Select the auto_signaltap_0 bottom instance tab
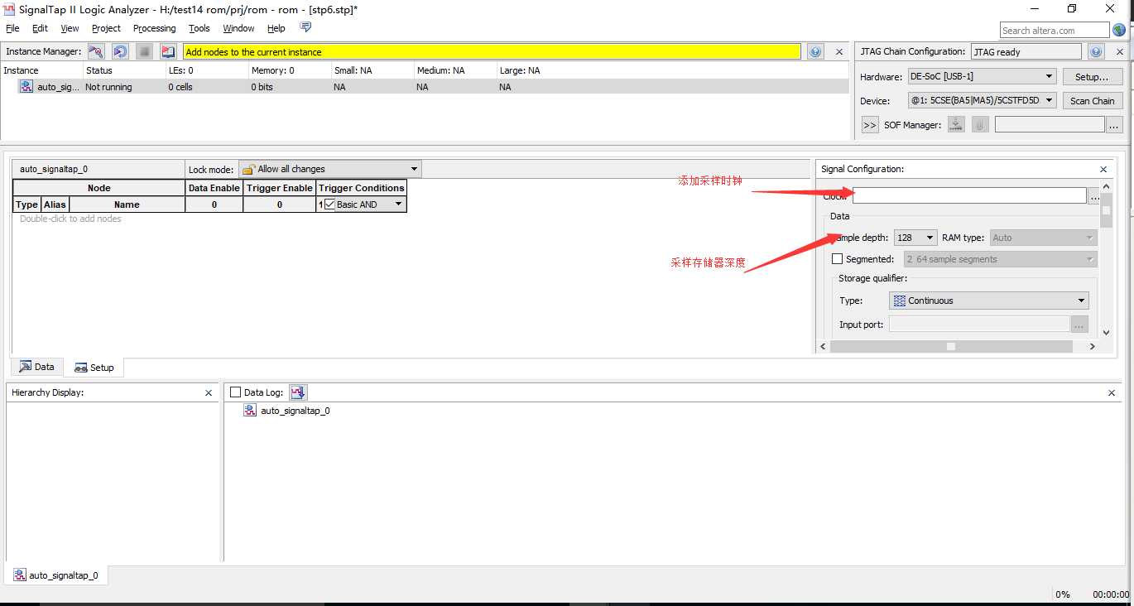 tap(56, 575)
